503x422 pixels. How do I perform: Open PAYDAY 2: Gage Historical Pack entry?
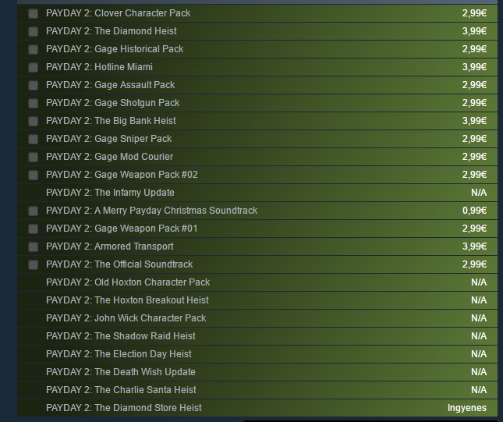[x=115, y=49]
